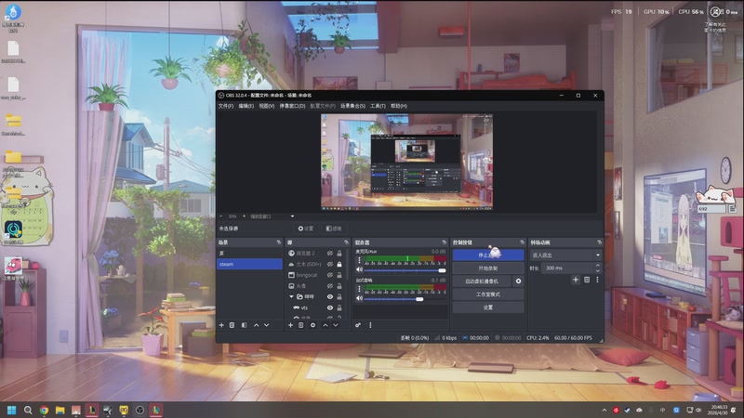Select the first scene above steam

point(249,253)
